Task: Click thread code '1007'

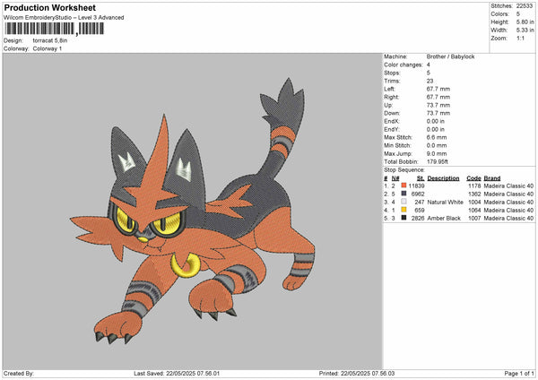Action: (474, 218)
